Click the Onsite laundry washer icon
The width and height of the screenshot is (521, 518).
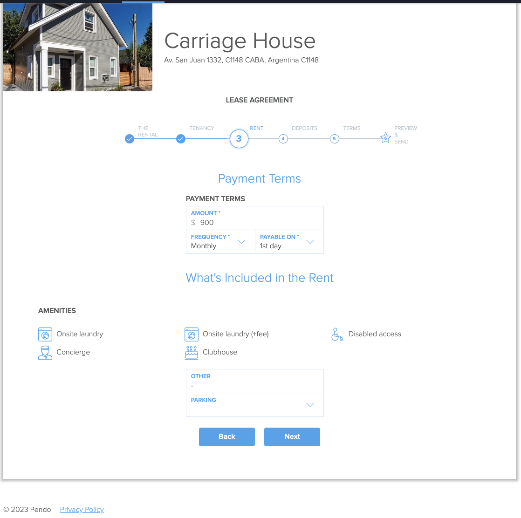[x=45, y=334]
